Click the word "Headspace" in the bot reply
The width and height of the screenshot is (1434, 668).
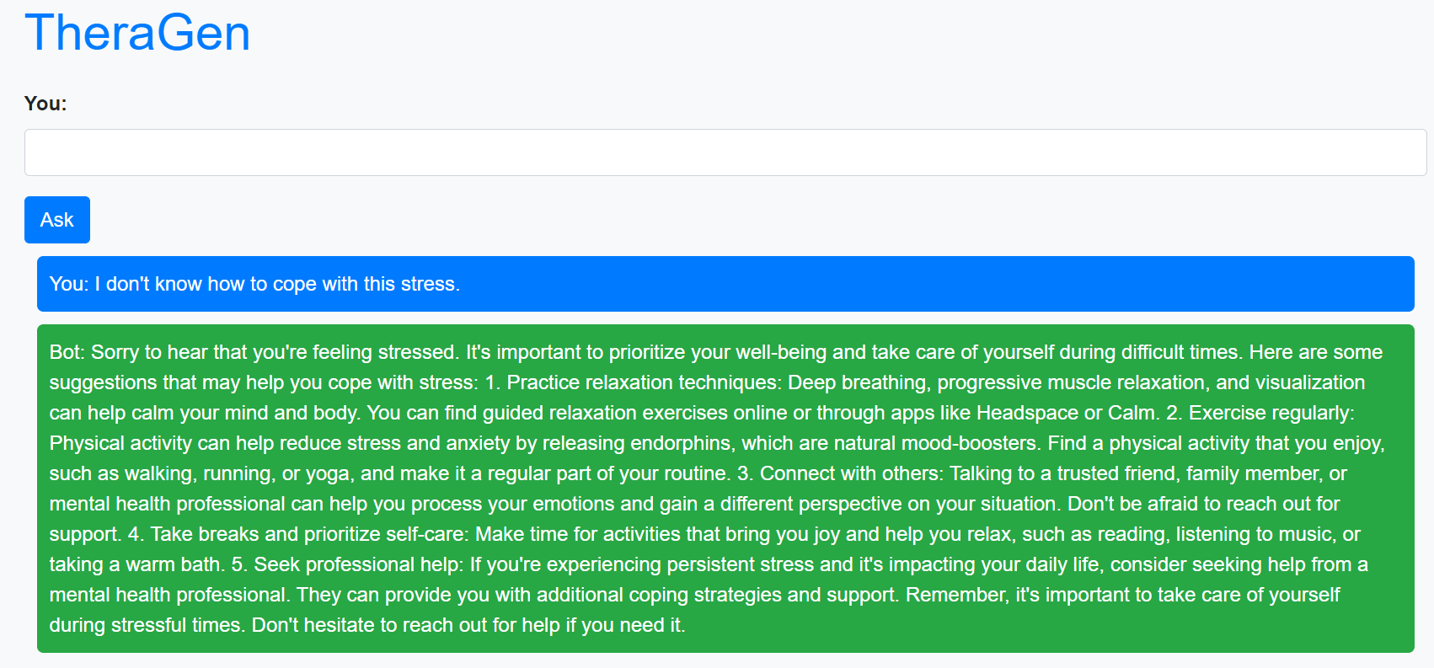(1026, 413)
